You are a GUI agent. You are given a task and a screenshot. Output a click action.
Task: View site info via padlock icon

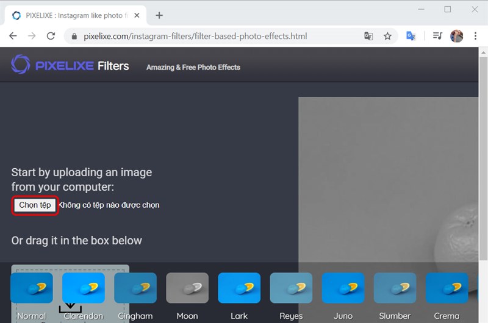(x=74, y=37)
